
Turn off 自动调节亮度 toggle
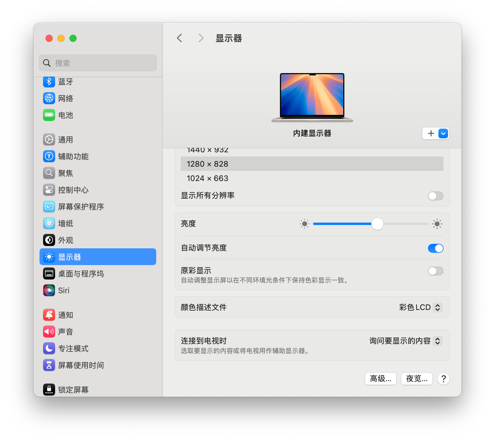[x=435, y=248]
